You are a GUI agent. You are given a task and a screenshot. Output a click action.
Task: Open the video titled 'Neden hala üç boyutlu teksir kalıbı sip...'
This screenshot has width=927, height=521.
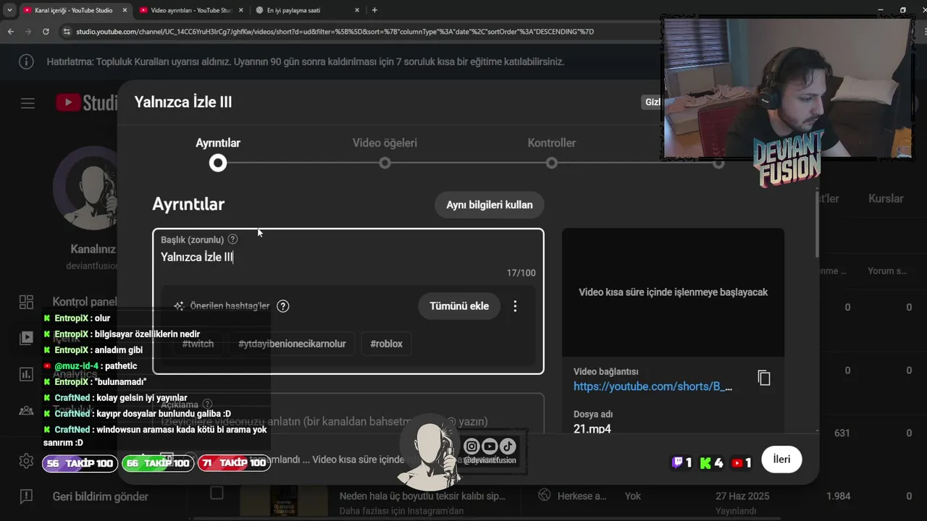tap(422, 496)
